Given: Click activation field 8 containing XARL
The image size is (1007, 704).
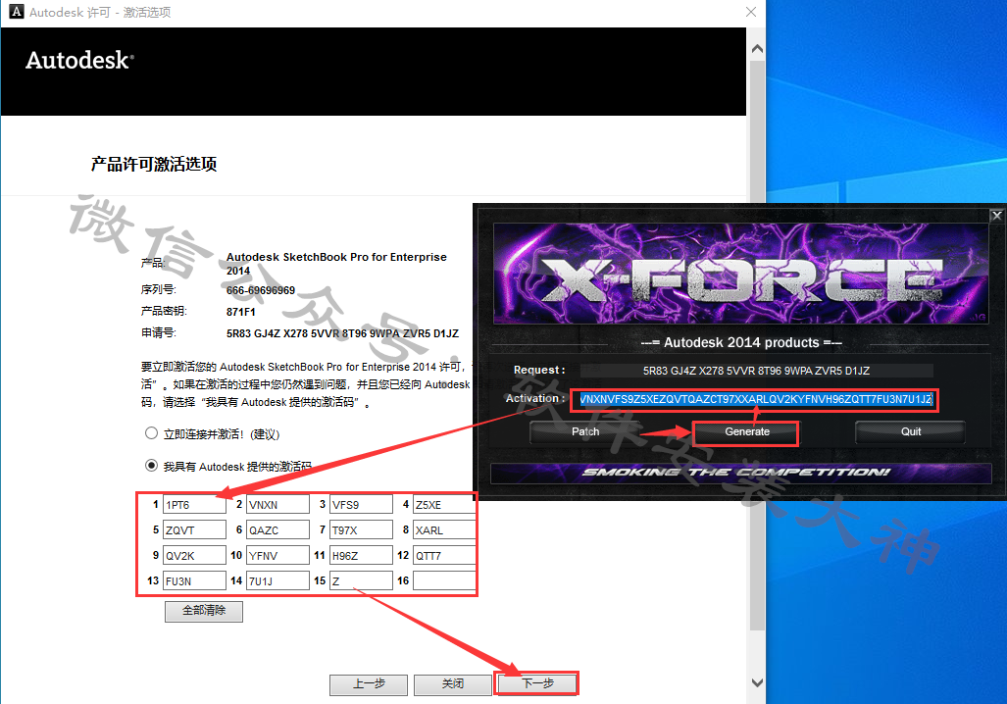Looking at the screenshot, I should [x=444, y=530].
